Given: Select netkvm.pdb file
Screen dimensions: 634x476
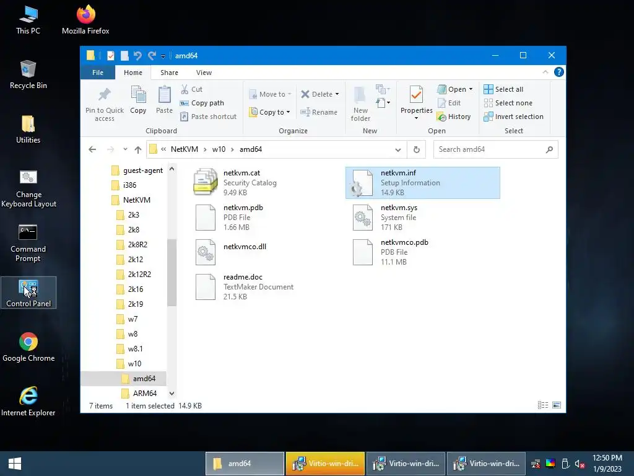Looking at the screenshot, I should 265,218.
